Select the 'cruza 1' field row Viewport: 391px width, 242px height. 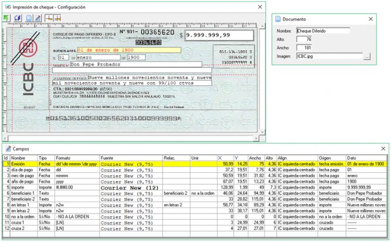click(195, 222)
